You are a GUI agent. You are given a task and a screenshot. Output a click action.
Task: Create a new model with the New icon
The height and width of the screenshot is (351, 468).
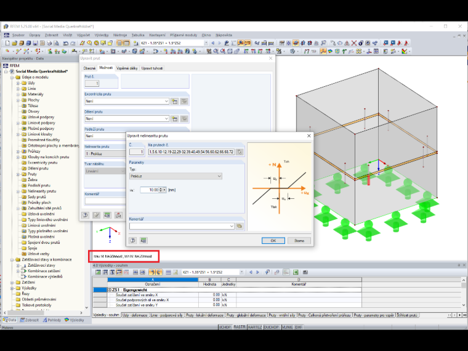(7, 43)
